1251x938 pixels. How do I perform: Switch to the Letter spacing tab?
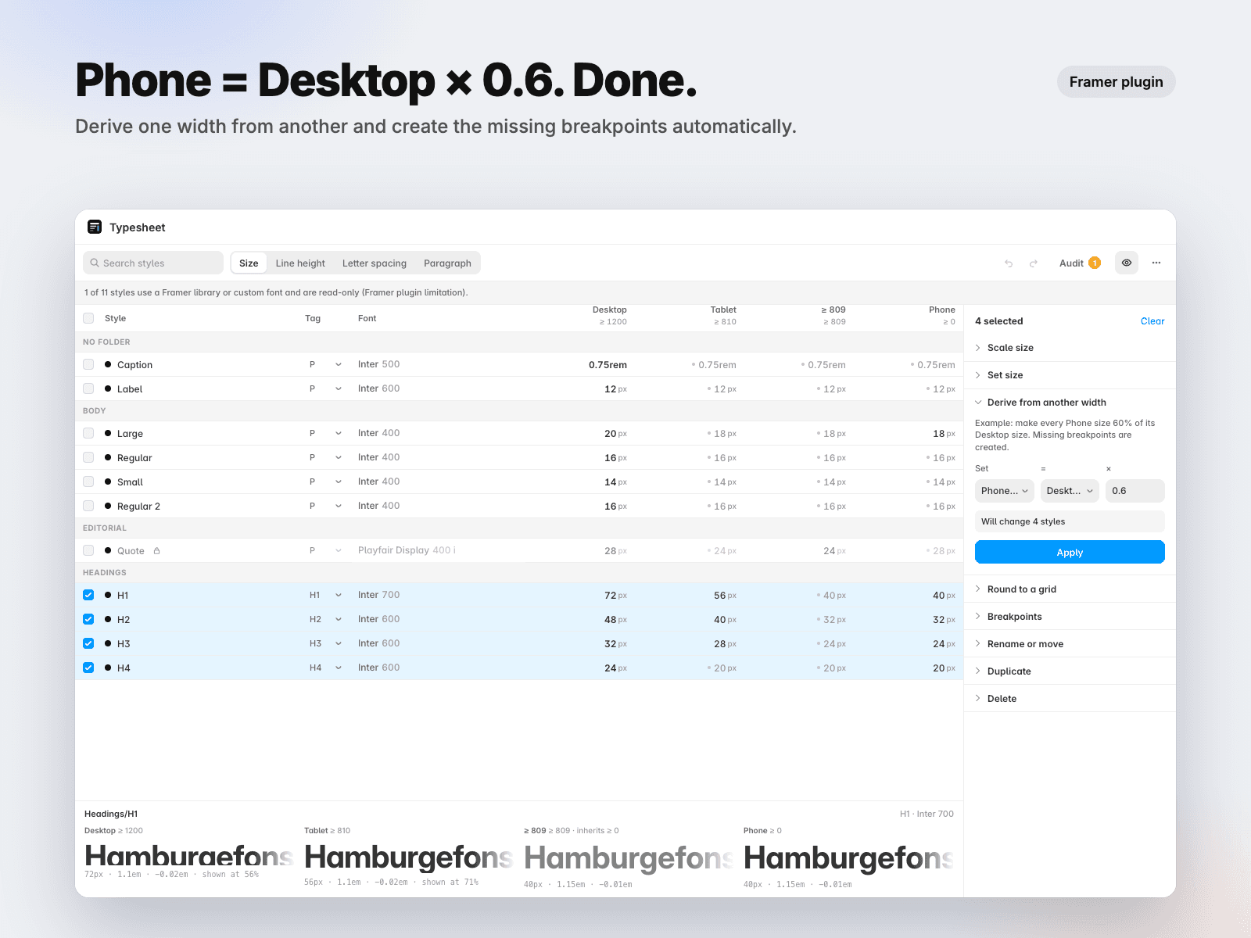click(x=375, y=263)
